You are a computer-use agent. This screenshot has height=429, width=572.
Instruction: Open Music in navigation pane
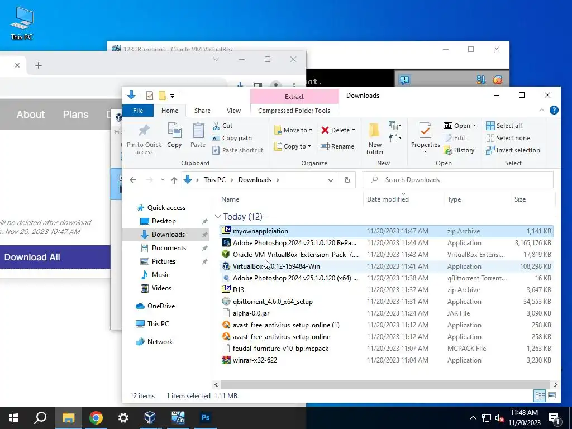[x=160, y=275]
